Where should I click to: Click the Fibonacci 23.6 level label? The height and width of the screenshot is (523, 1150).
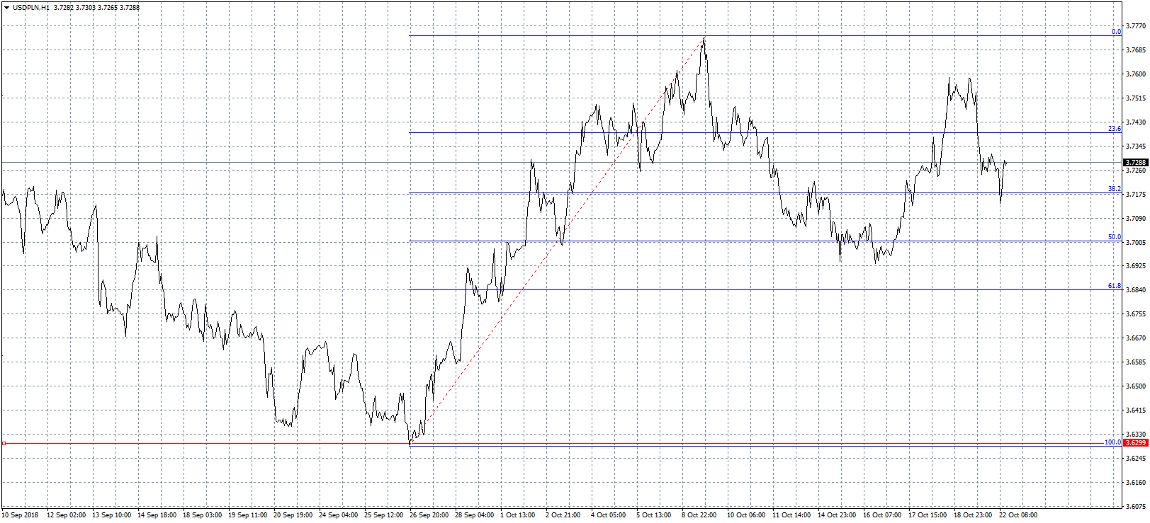[x=1115, y=129]
